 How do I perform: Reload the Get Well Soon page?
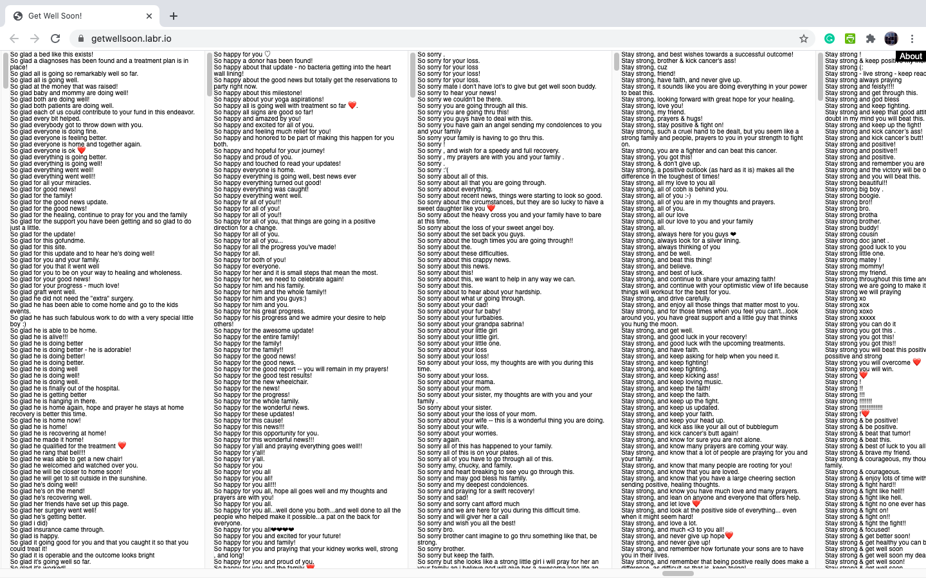pyautogui.click(x=55, y=39)
